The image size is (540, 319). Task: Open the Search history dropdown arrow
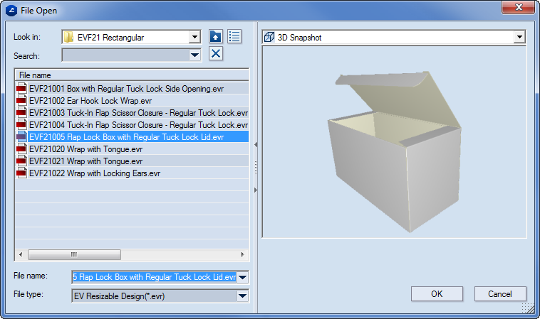pos(194,55)
